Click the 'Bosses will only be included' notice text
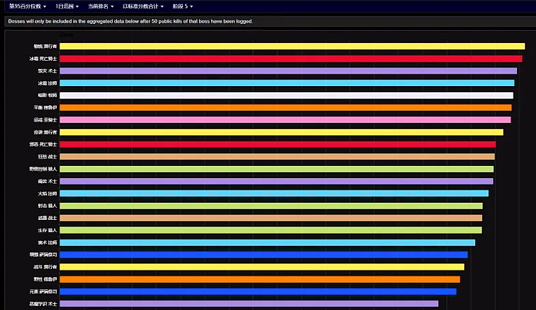 pyautogui.click(x=130, y=21)
